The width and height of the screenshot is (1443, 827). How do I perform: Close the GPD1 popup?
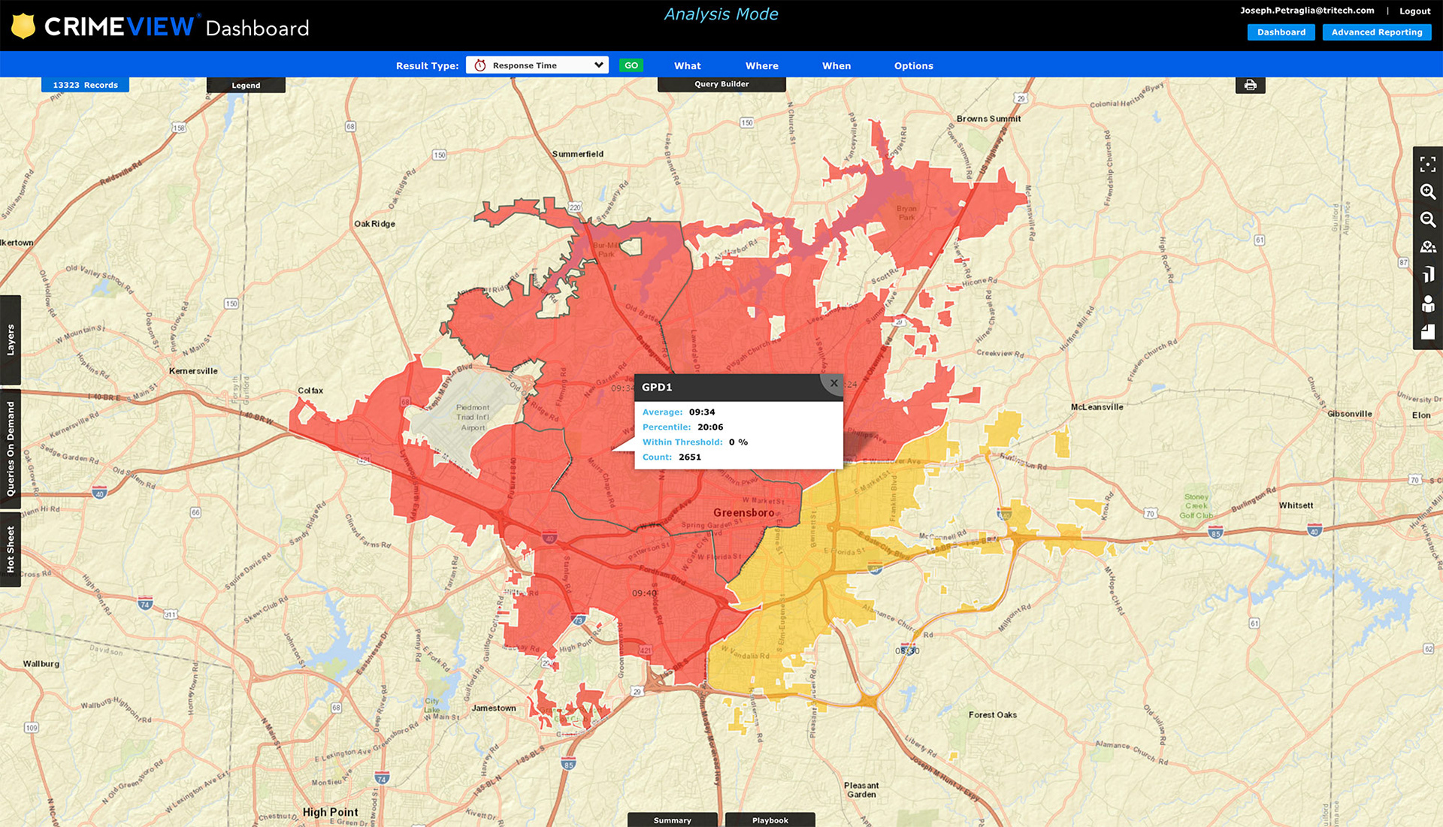(833, 383)
